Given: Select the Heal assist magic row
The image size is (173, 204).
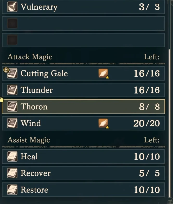Looking at the screenshot, I should pyautogui.click(x=83, y=156).
